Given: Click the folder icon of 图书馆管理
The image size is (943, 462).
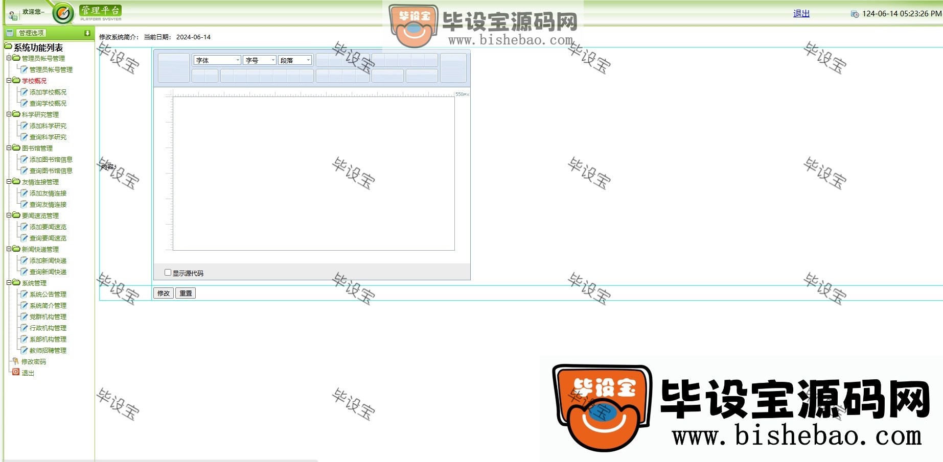Looking at the screenshot, I should pyautogui.click(x=16, y=148).
